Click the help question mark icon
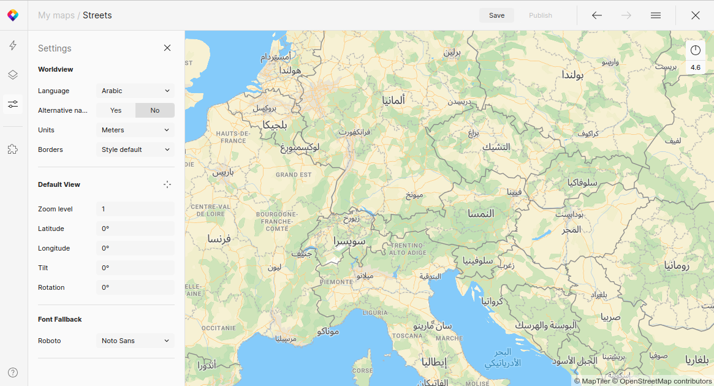 pos(13,373)
